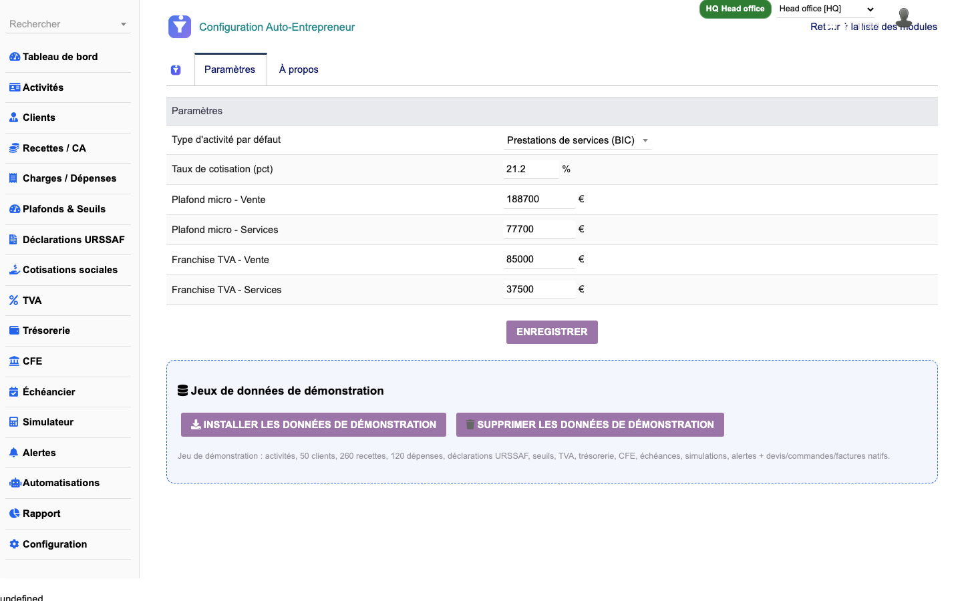Click the Charges / Dépenses receipt icon
Image resolution: width=962 pixels, height=601 pixels.
(13, 178)
